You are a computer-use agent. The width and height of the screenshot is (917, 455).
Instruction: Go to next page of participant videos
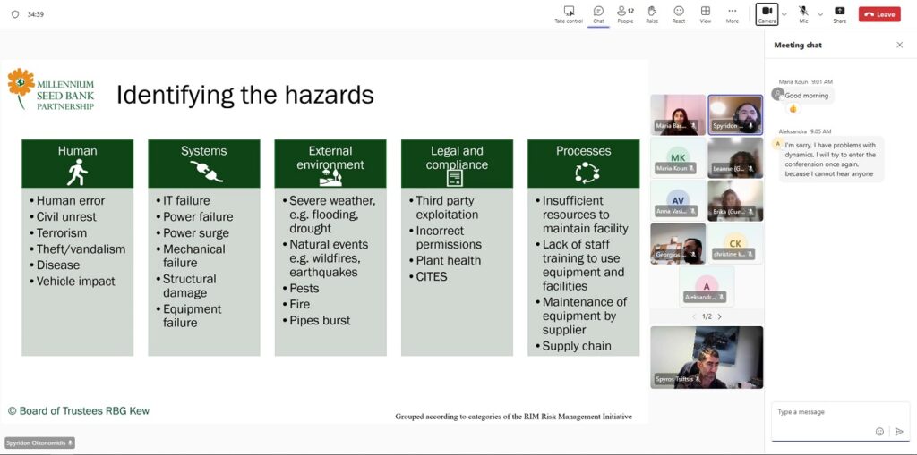[x=719, y=316]
